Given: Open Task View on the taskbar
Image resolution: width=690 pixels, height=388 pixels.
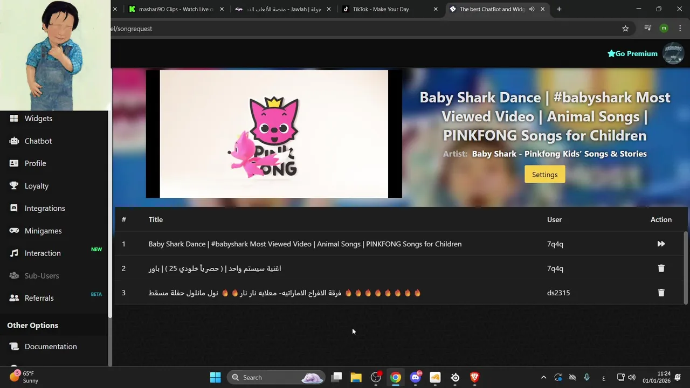Looking at the screenshot, I should tap(336, 377).
